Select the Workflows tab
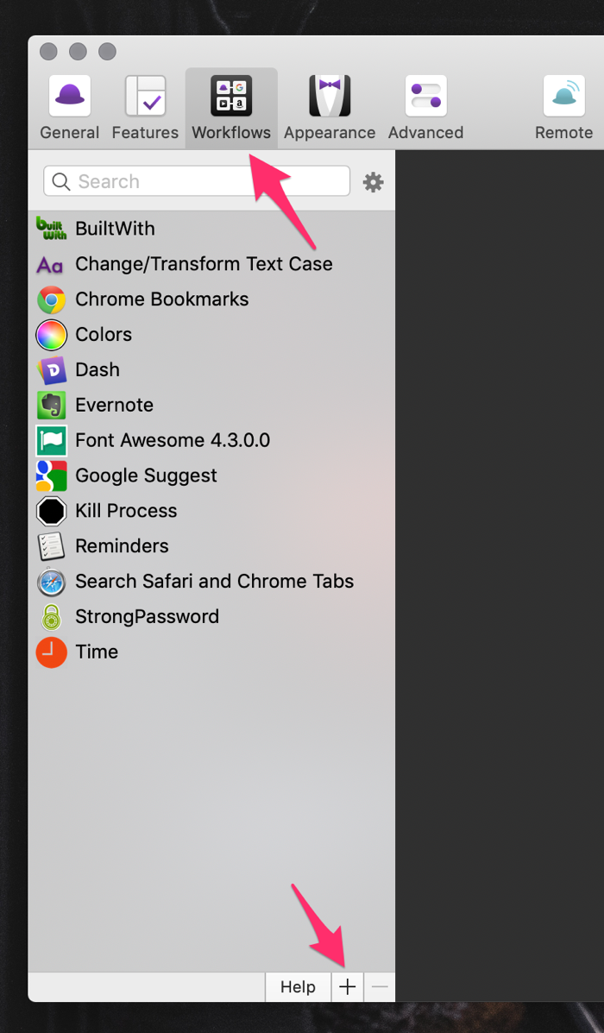 (231, 107)
